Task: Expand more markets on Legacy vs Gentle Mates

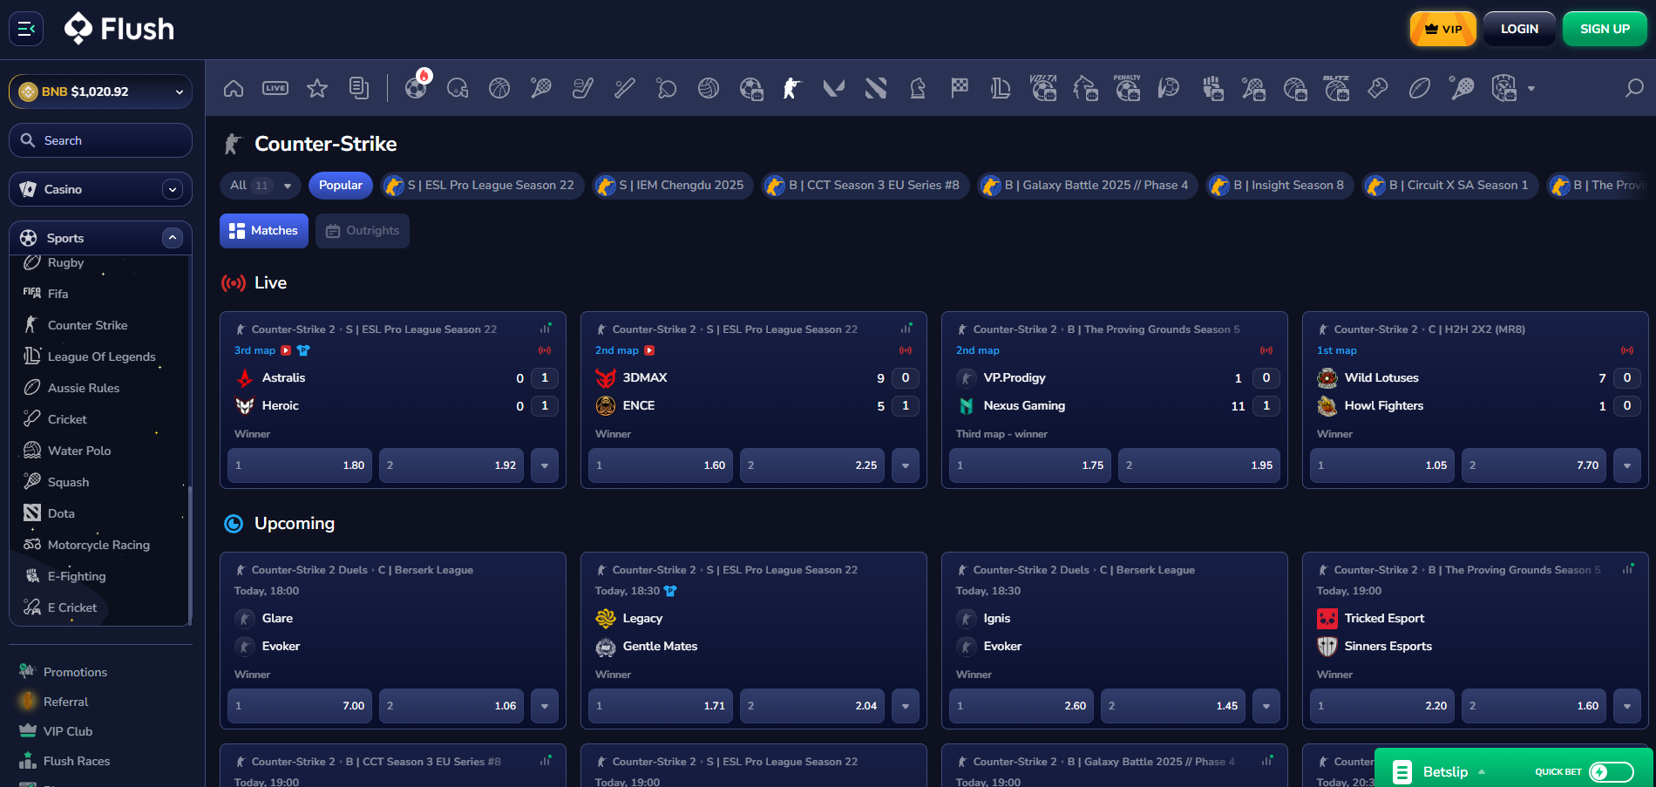Action: click(906, 706)
